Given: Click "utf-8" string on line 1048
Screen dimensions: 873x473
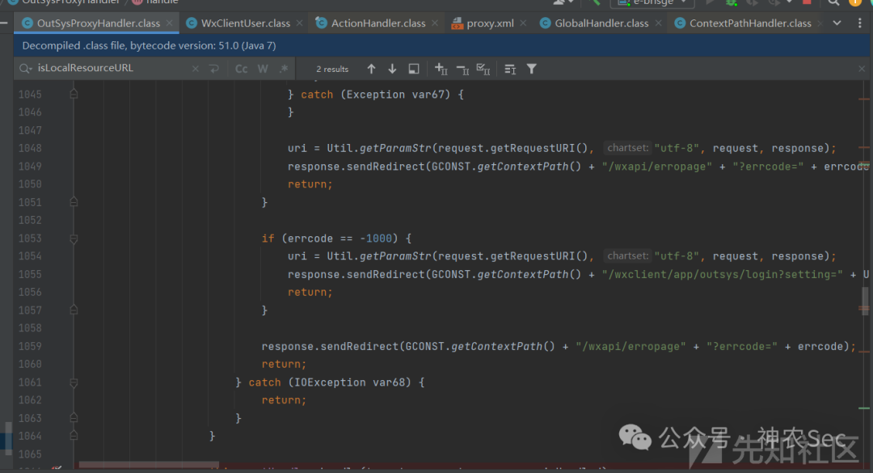Looking at the screenshot, I should (677, 148).
